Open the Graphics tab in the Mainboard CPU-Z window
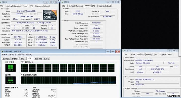Viewport: 181px width, 98px height. [163, 54]
